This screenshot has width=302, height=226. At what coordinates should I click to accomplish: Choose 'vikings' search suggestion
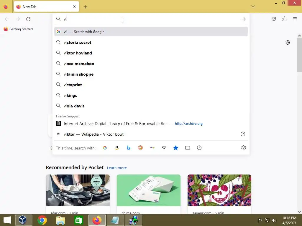[151, 95]
